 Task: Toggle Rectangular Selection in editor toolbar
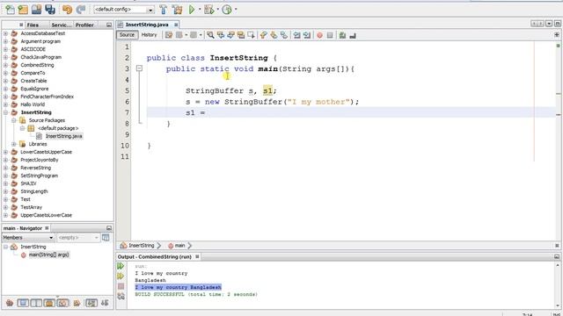click(251, 35)
